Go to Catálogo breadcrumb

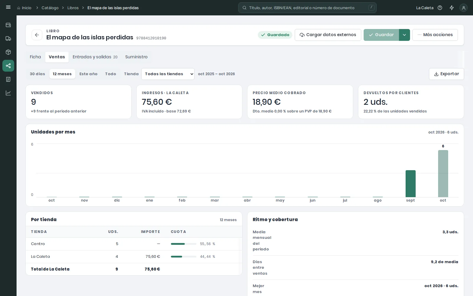pyautogui.click(x=50, y=8)
